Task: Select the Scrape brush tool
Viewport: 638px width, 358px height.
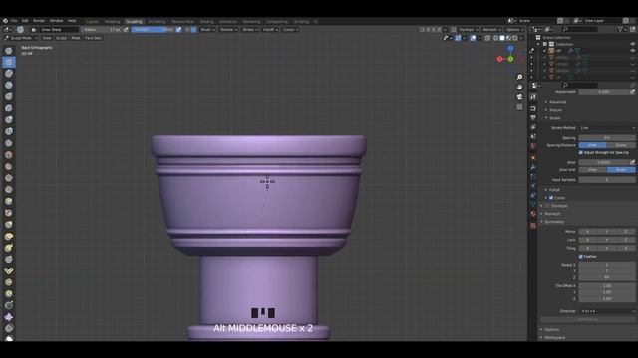Action: tap(9, 190)
